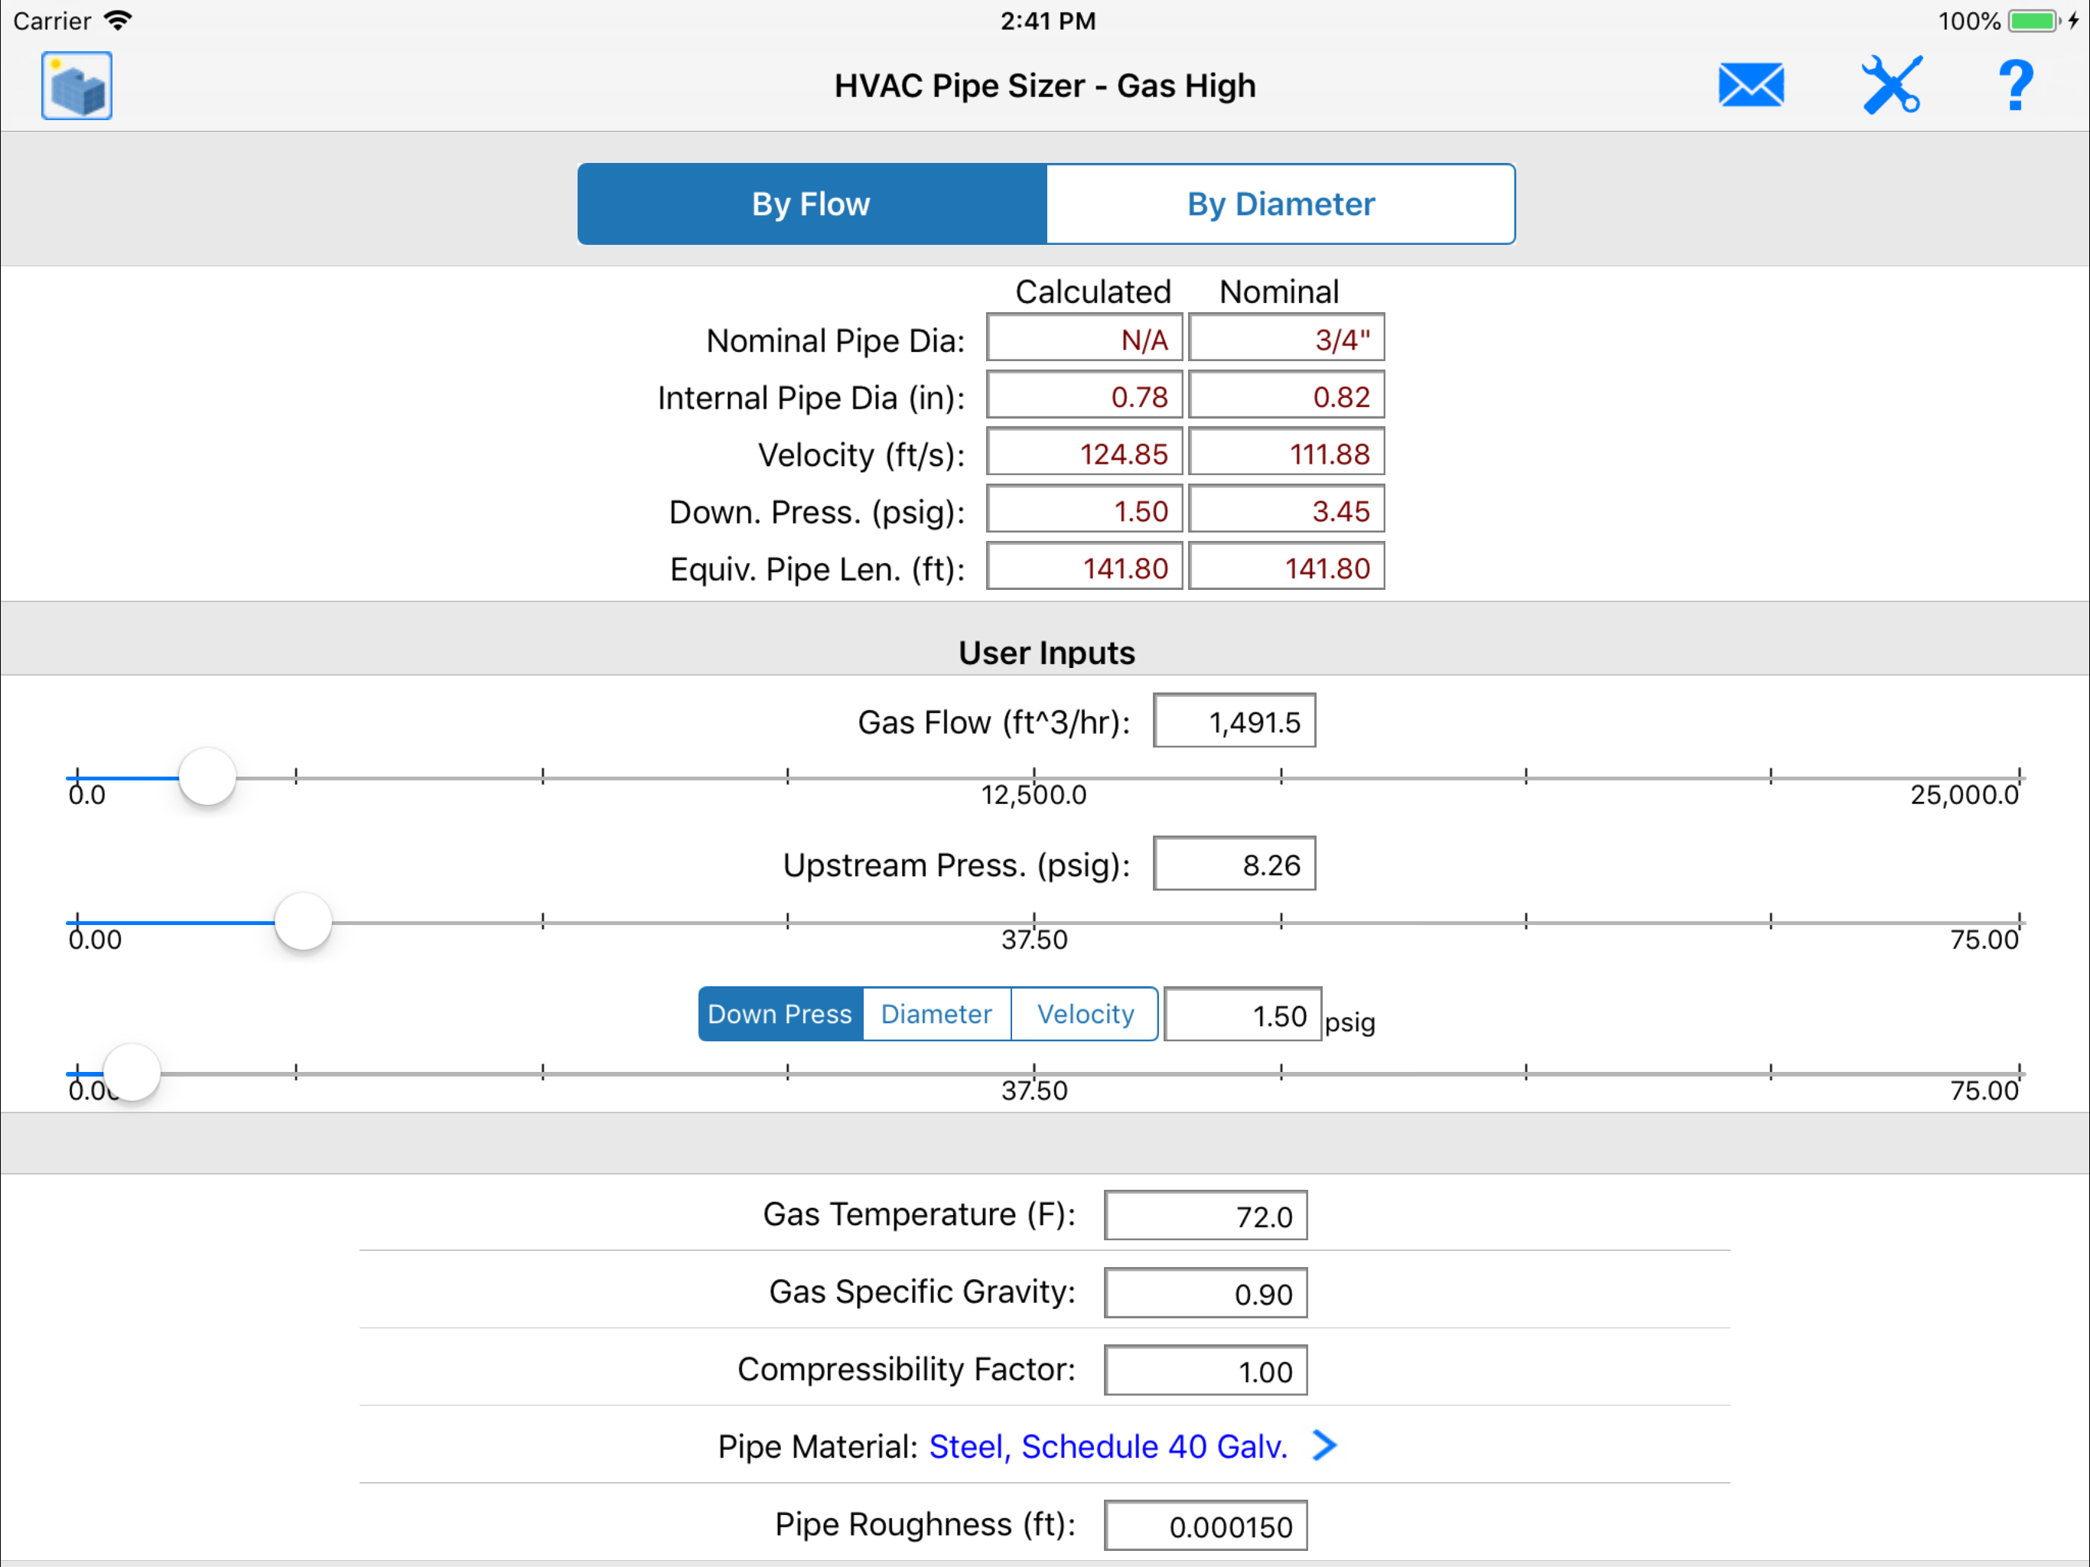The height and width of the screenshot is (1567, 2090).
Task: Tap the question mark help icon
Action: coord(2015,86)
